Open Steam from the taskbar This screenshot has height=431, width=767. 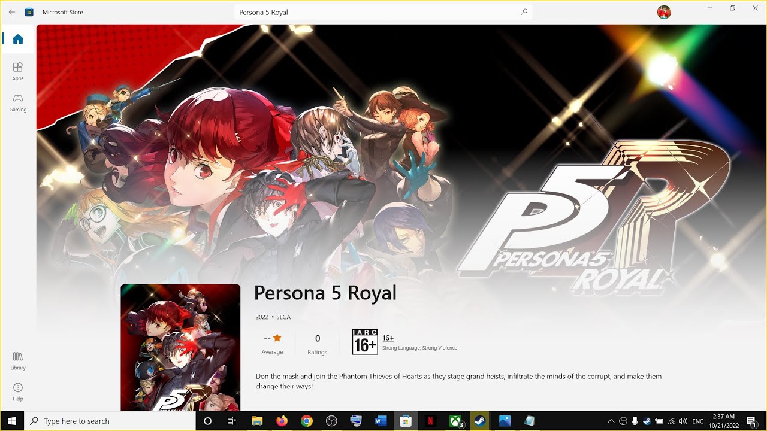479,421
